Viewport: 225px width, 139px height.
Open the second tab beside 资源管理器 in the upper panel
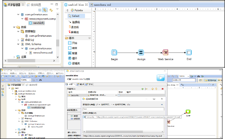click(x=34, y=5)
